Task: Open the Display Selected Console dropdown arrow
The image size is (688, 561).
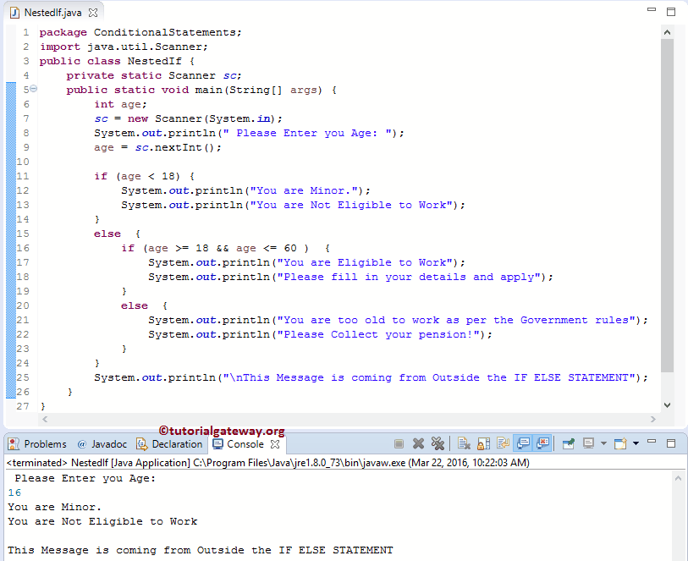Action: 603,443
